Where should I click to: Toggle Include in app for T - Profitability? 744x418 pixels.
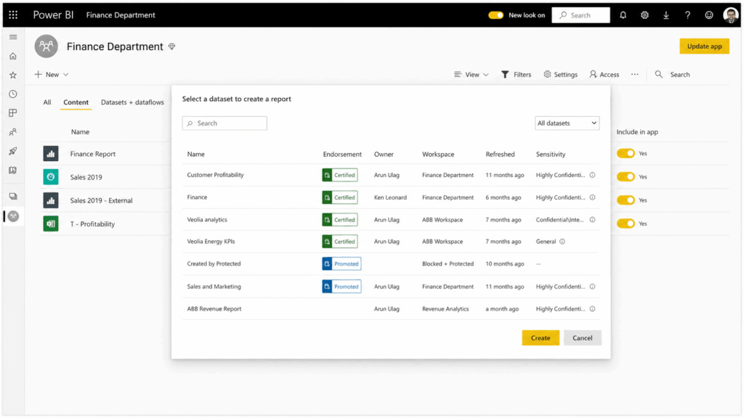626,224
